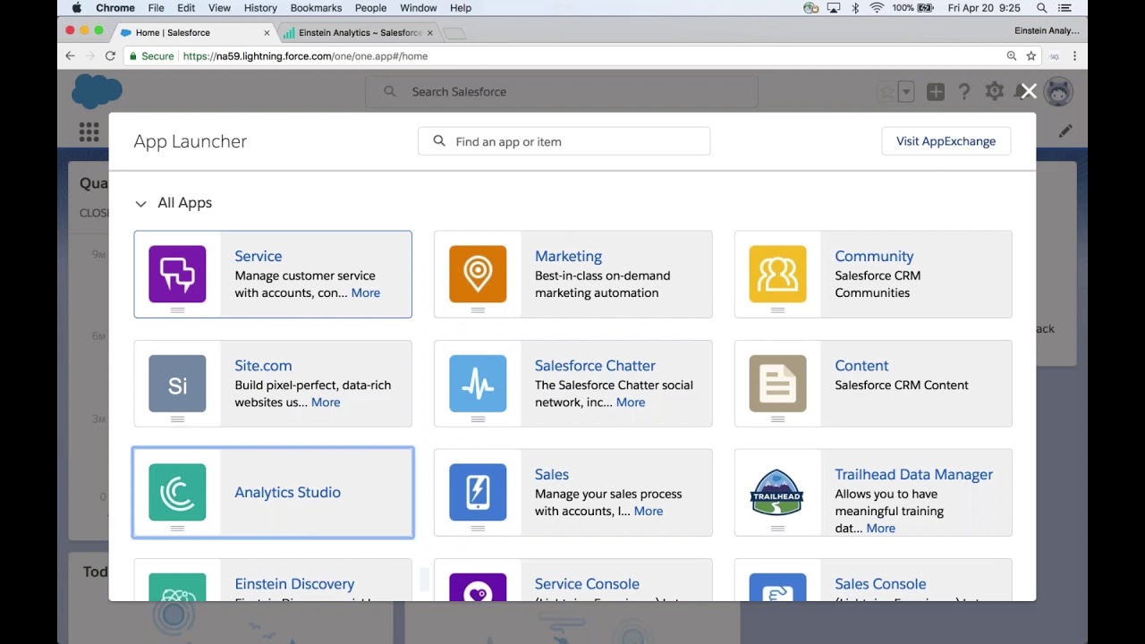The width and height of the screenshot is (1145, 644).
Task: Click the Visit AppExchange button
Action: pyautogui.click(x=946, y=141)
